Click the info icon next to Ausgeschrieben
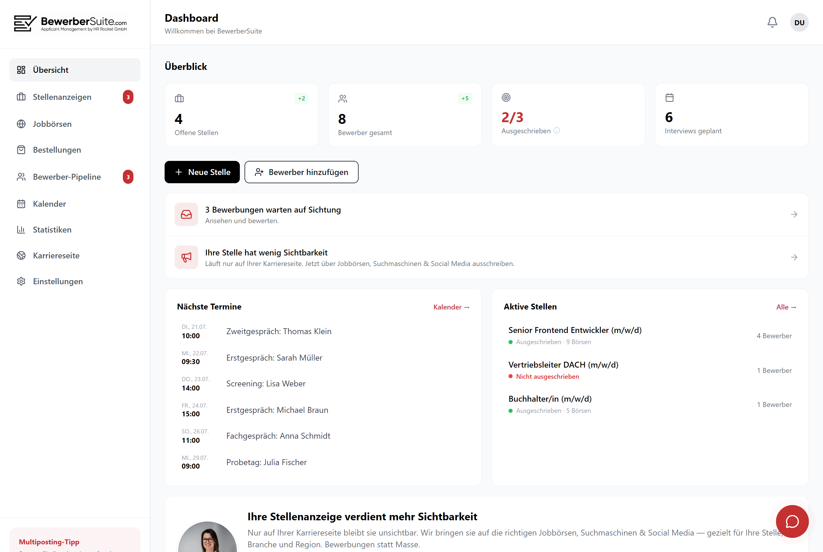Screen dimensions: 823x552 pyautogui.click(x=557, y=131)
